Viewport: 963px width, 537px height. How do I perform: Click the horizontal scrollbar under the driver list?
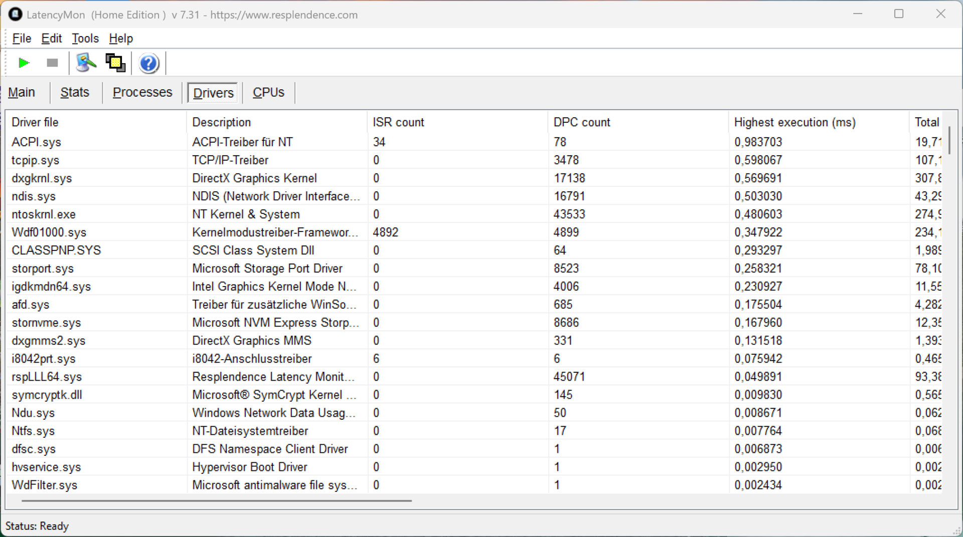[x=217, y=500]
